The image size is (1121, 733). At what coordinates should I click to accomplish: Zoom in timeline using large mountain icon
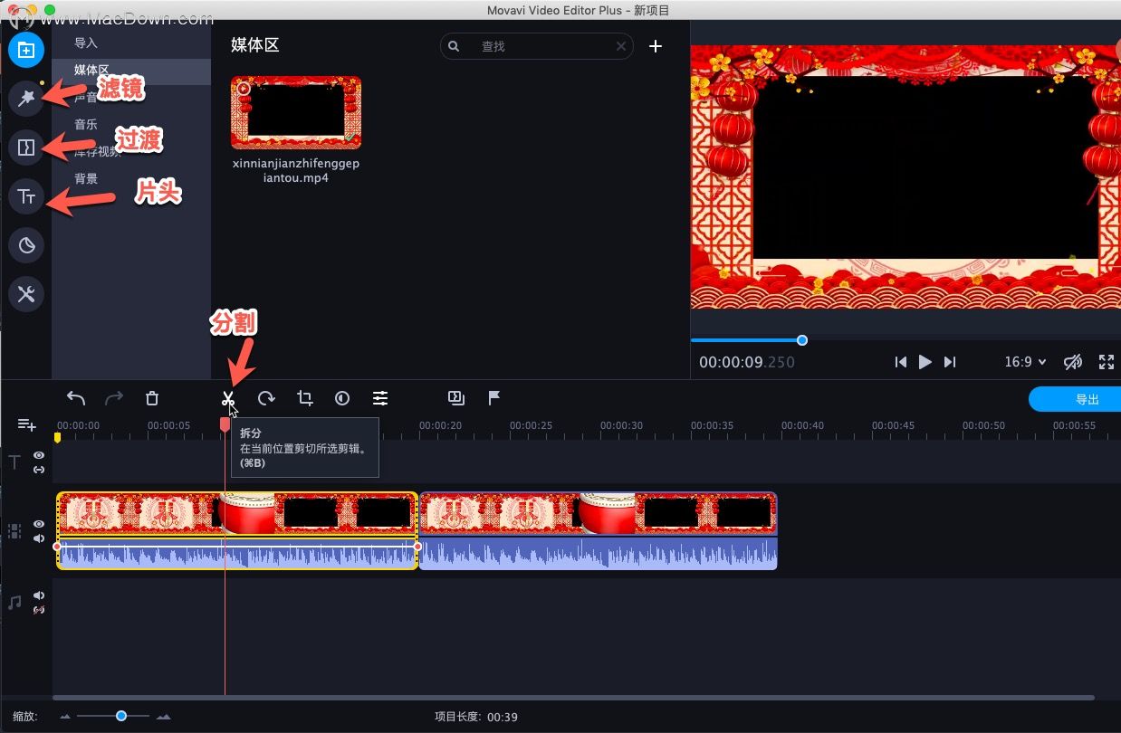click(163, 717)
